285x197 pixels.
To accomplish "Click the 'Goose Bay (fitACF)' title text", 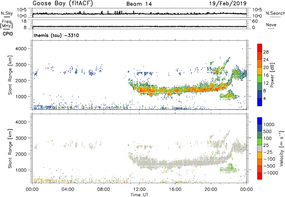I will [x=63, y=4].
